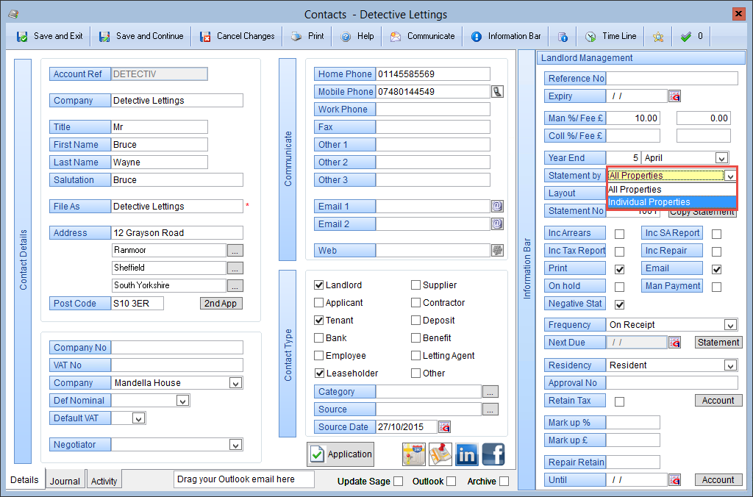Viewport: 753px width, 497px height.
Task: Choose Individual Properties from the list
Action: click(671, 202)
